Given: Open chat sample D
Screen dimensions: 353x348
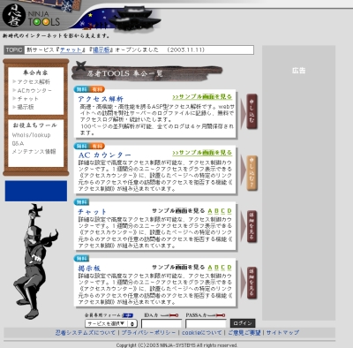Looking at the screenshot, I should coord(229,211).
